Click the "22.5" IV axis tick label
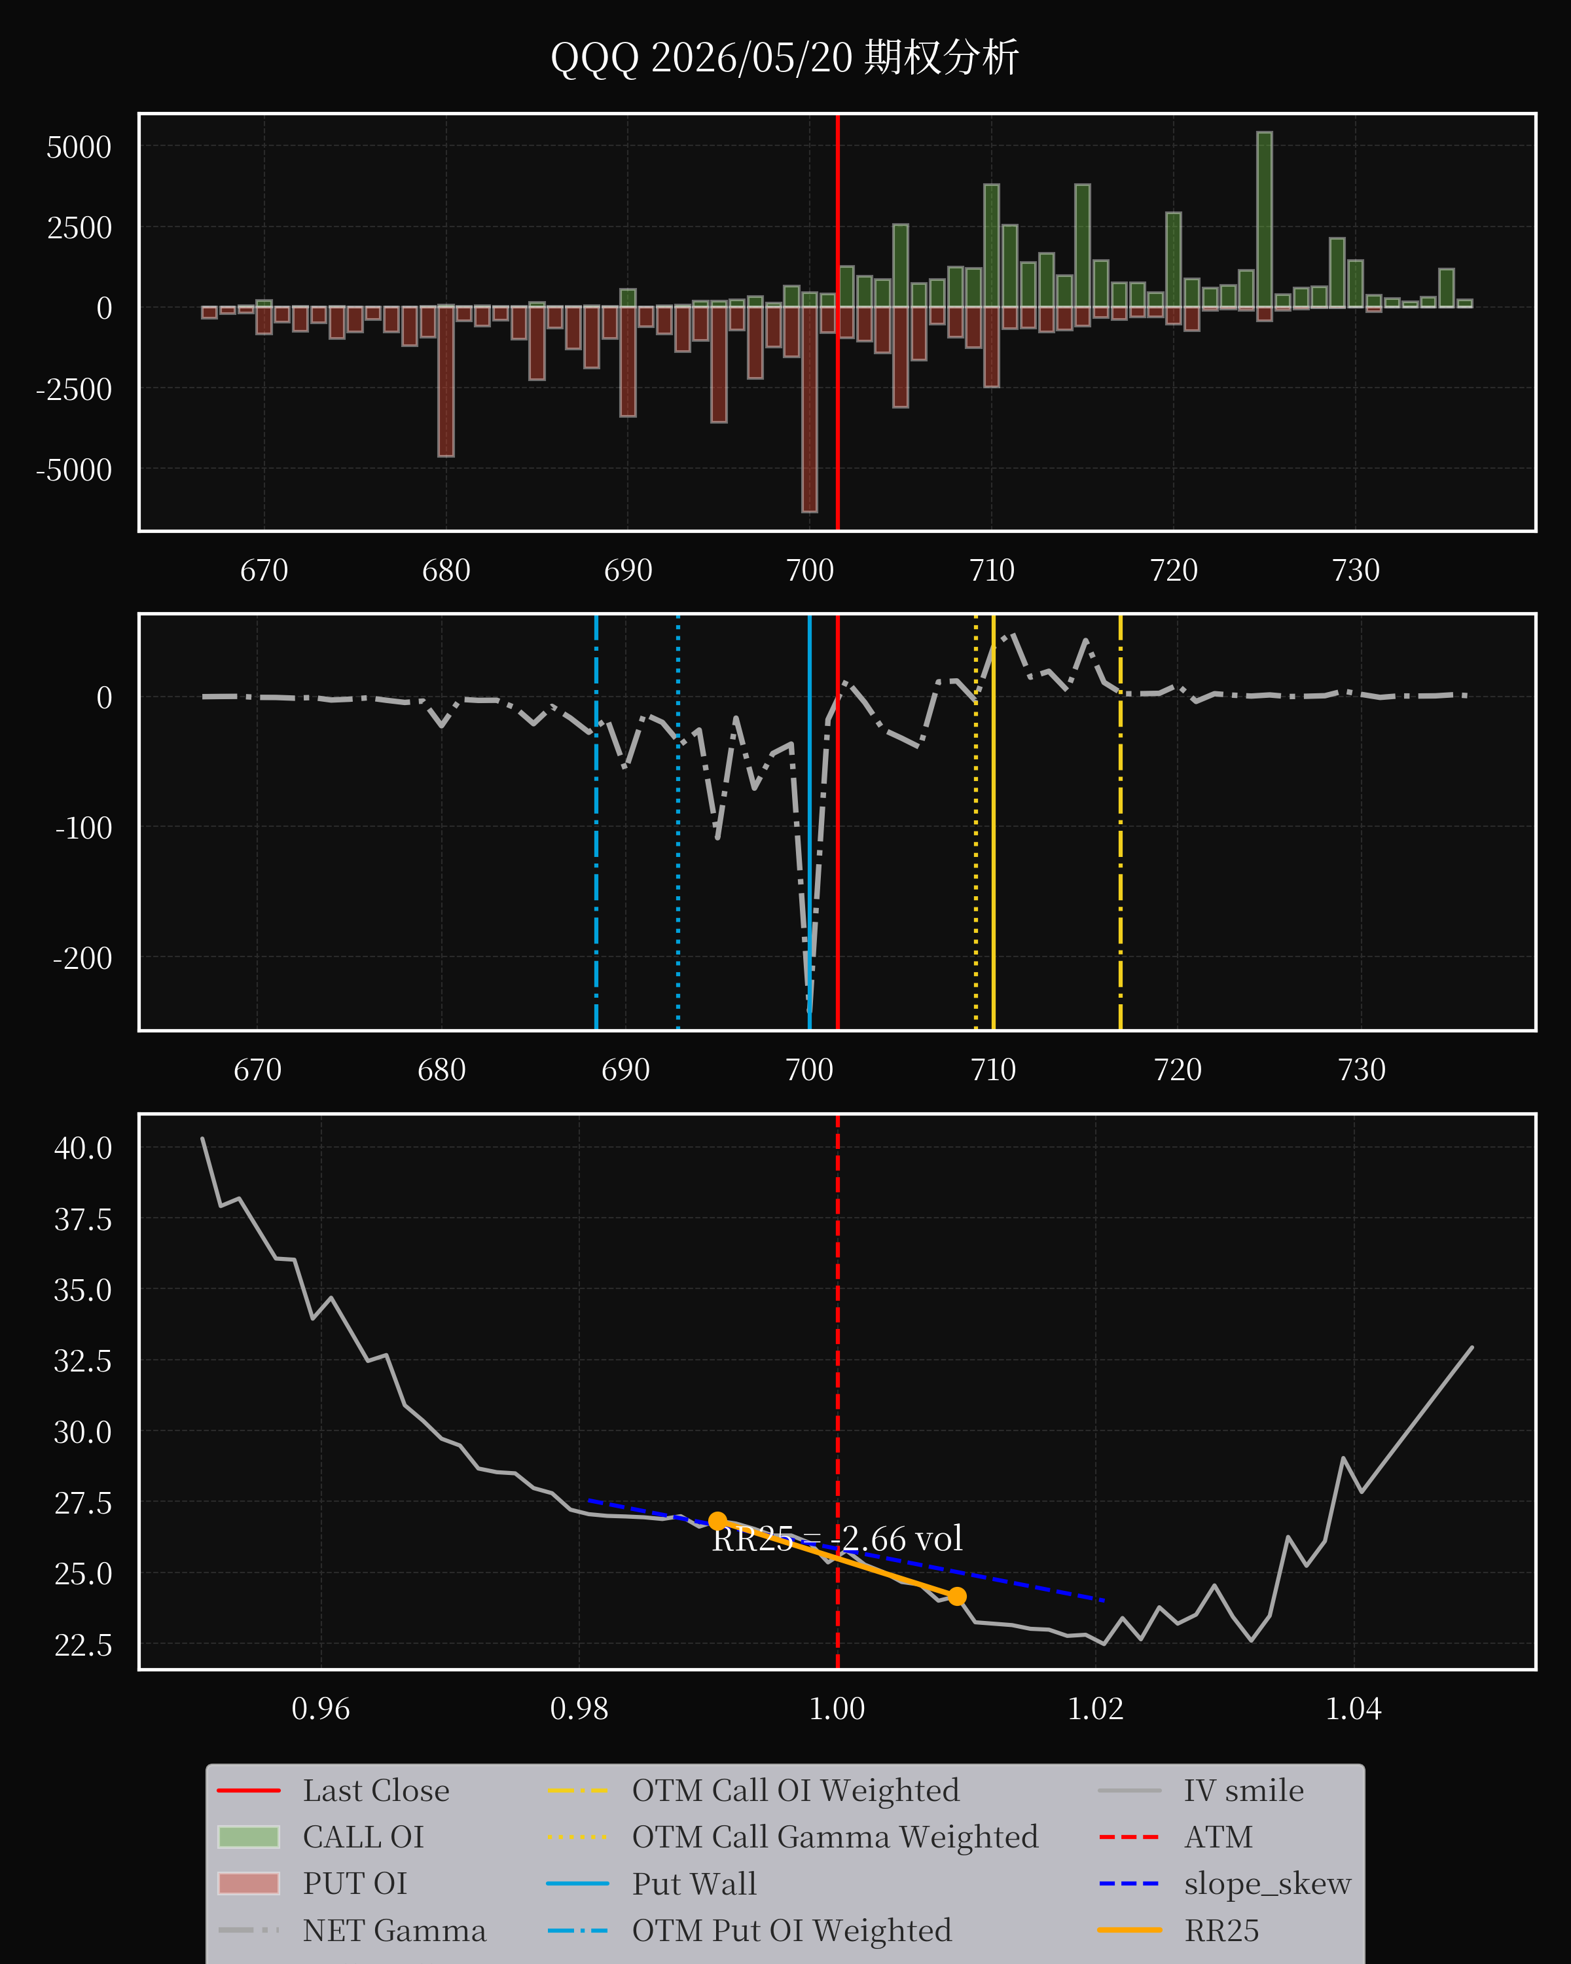The image size is (1571, 1964). [83, 1645]
